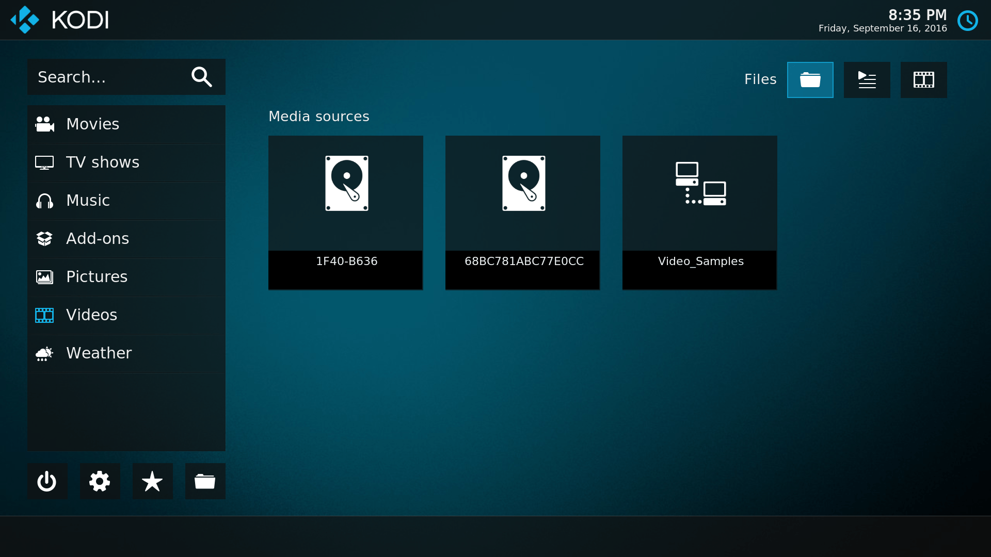This screenshot has height=557, width=991.
Task: Click inside the Search input field
Action: coord(103,77)
